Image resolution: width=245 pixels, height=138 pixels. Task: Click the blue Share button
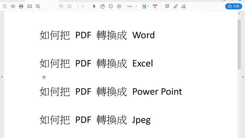pos(234,6)
